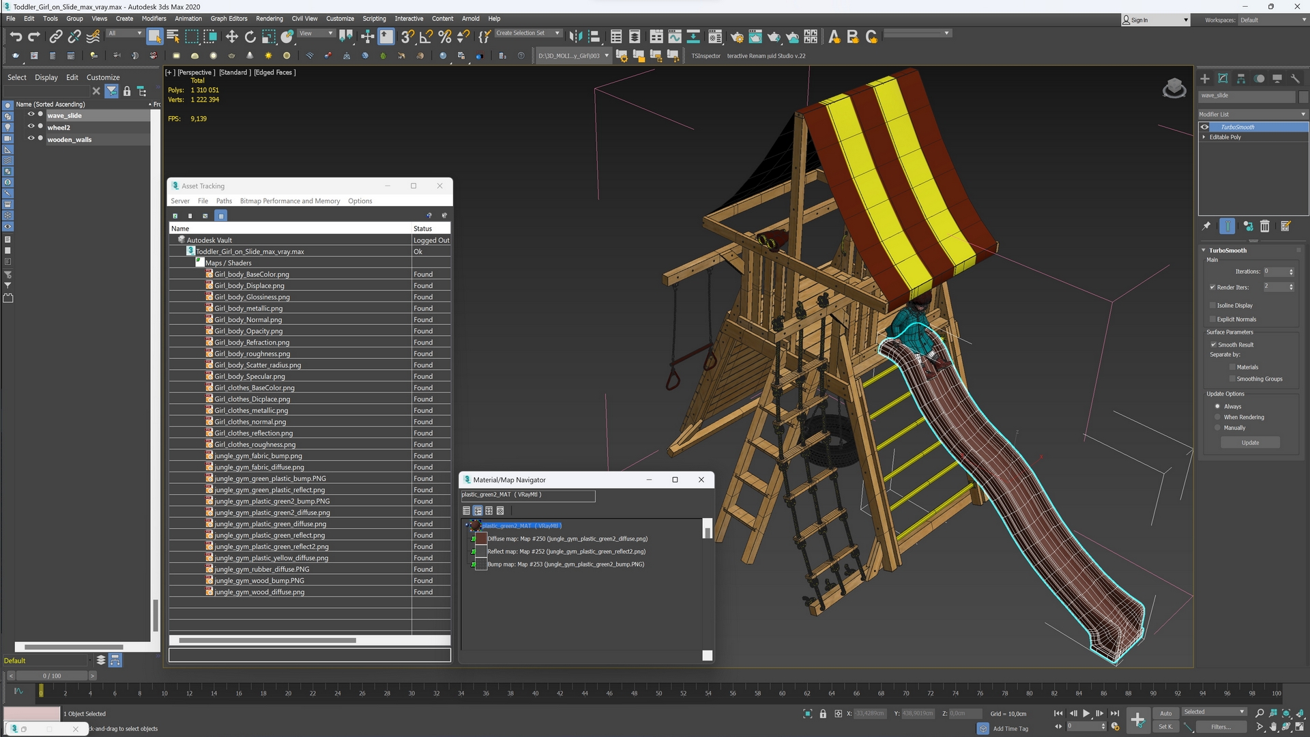This screenshot has height=737, width=1310.
Task: Open the Modifiers menu
Action: tap(154, 18)
